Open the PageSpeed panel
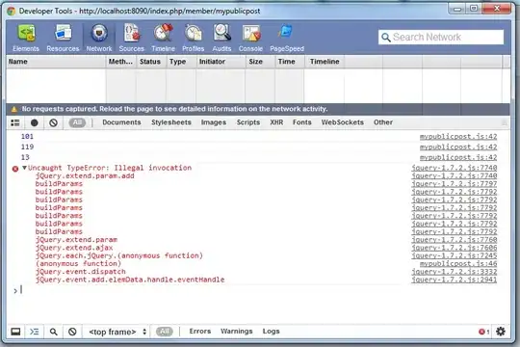 [x=287, y=38]
